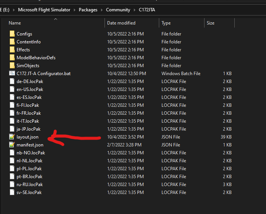Click the en-US.locPak file icon
The width and height of the screenshot is (266, 214).
(x=12, y=89)
